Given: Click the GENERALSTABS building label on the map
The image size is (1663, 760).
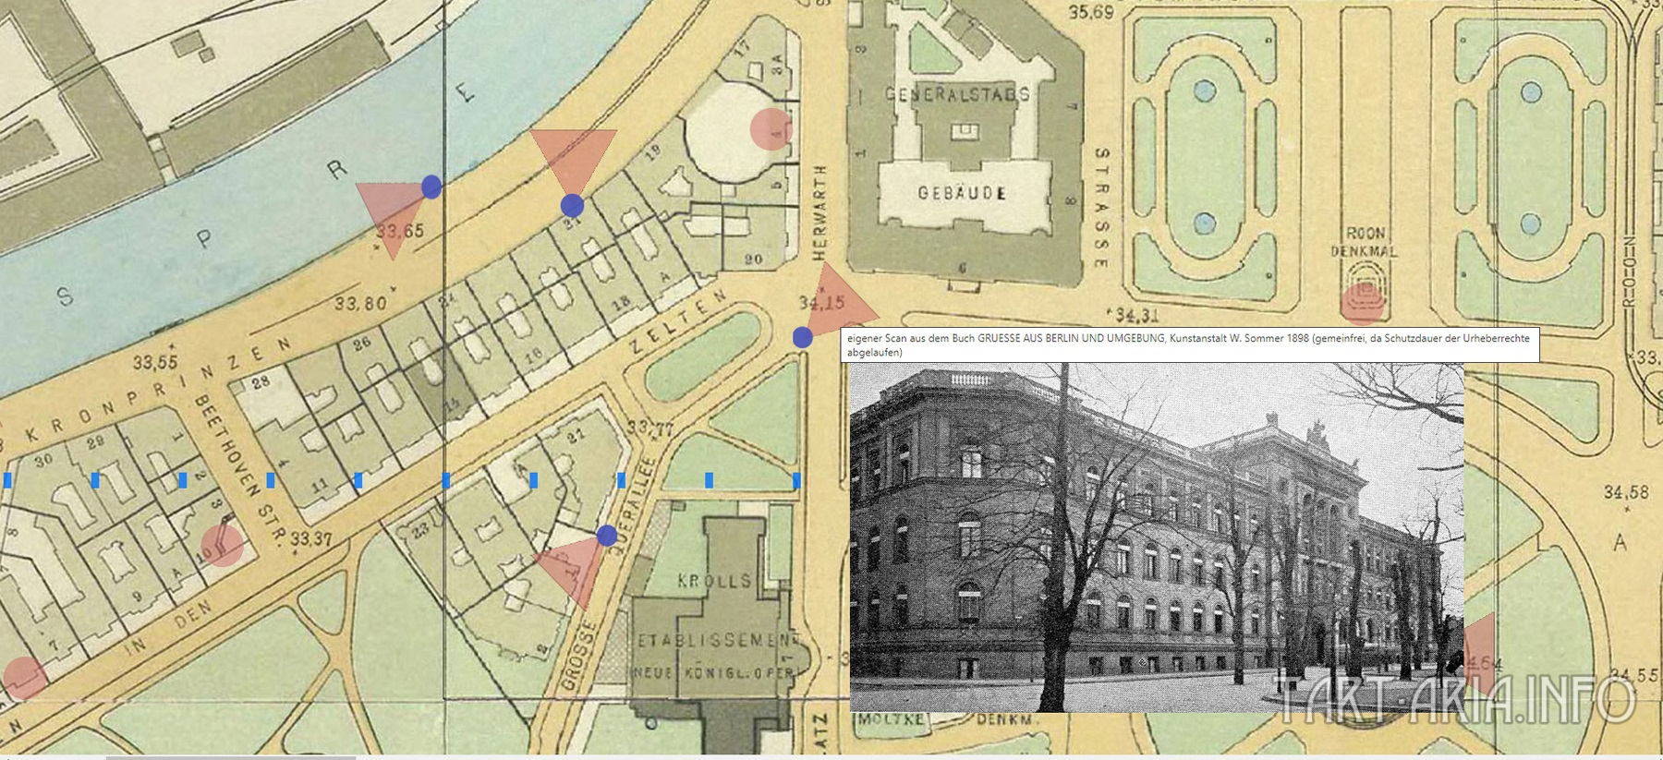Looking at the screenshot, I should tap(957, 94).
